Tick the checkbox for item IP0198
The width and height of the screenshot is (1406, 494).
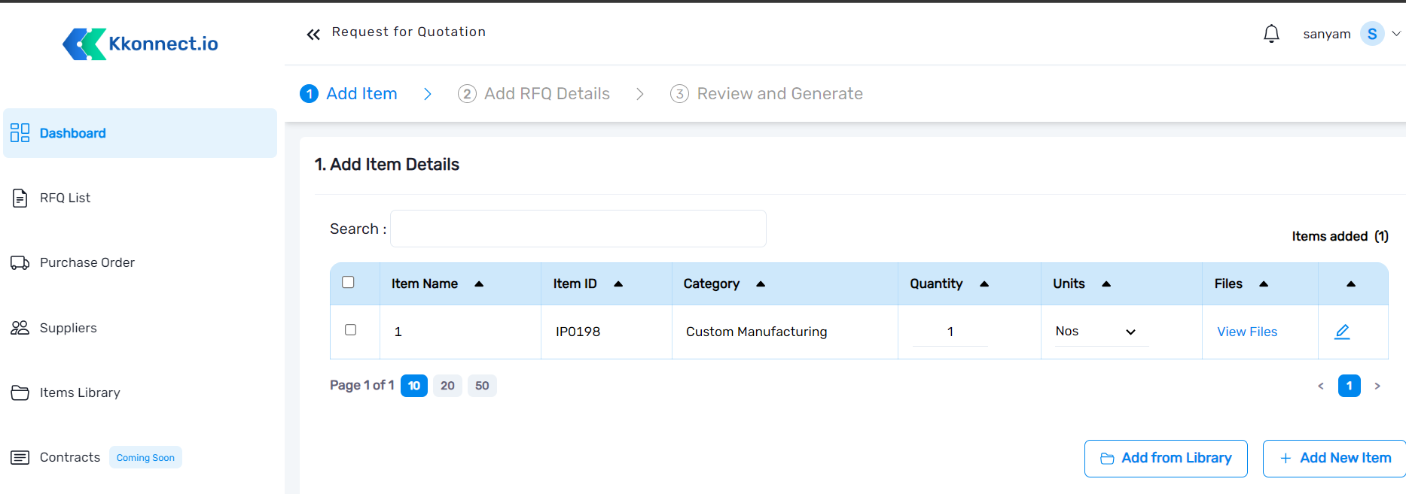[350, 330]
